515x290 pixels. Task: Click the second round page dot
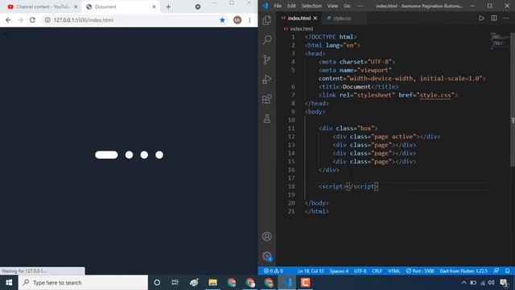144,155
